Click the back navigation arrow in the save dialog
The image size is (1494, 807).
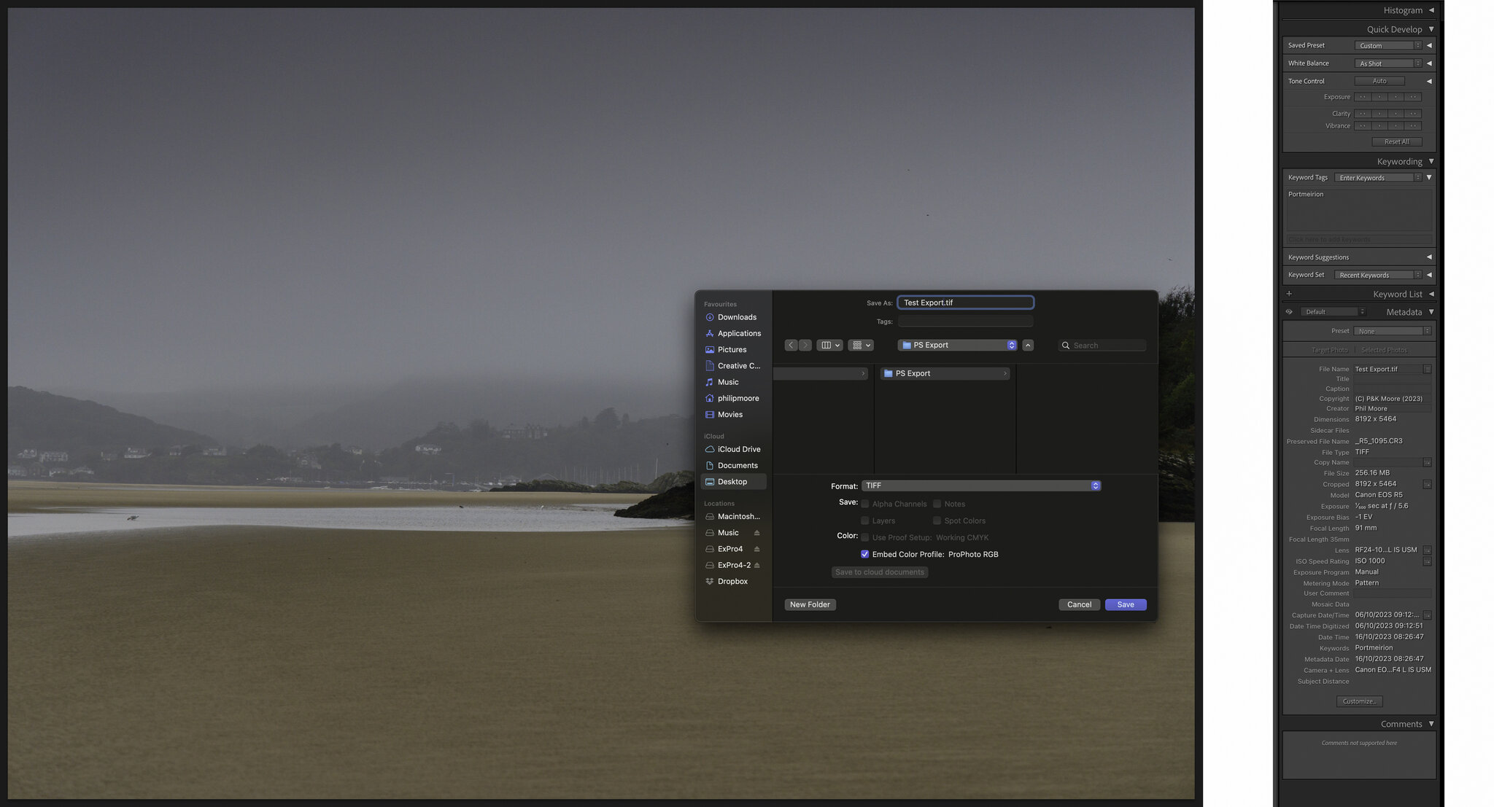[791, 346]
